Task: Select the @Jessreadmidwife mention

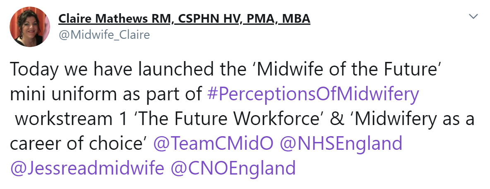Action: point(87,168)
